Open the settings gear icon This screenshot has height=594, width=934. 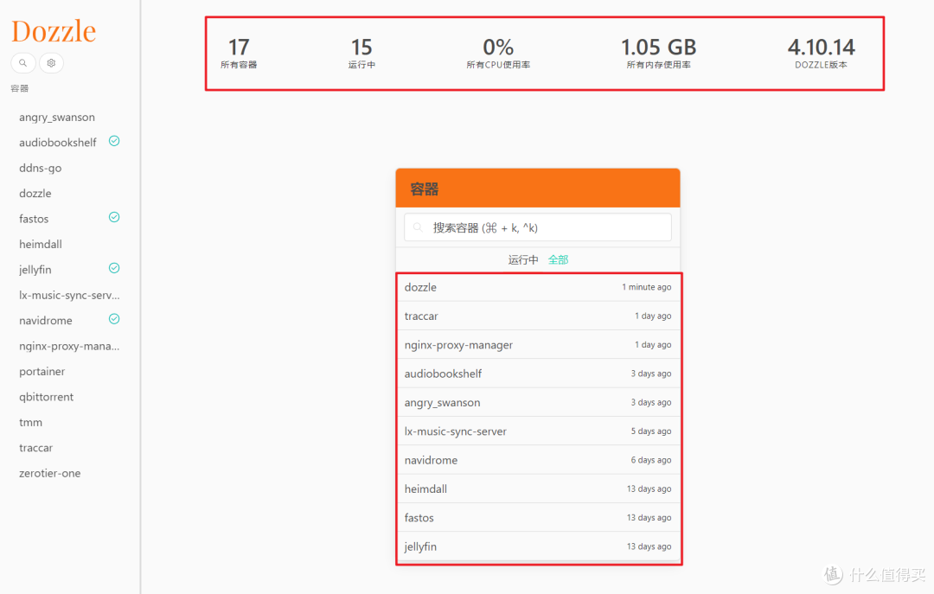click(x=50, y=62)
